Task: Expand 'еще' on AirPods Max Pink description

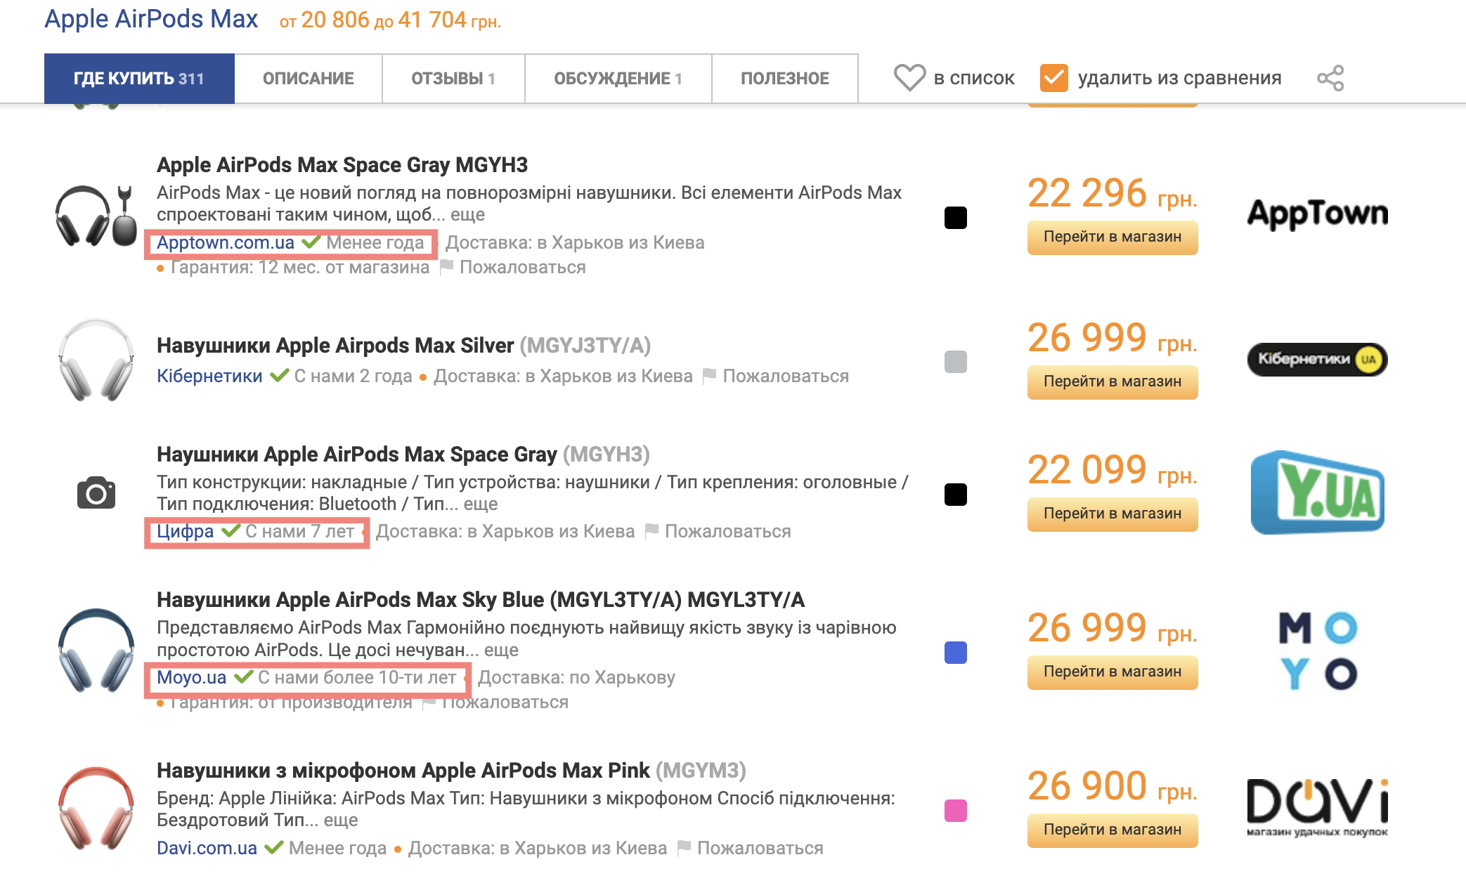Action: (341, 820)
